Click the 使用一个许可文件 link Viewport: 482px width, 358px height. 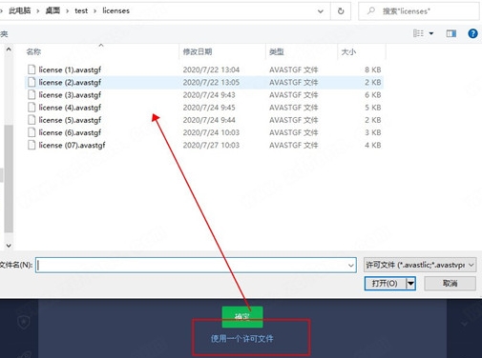(x=241, y=339)
